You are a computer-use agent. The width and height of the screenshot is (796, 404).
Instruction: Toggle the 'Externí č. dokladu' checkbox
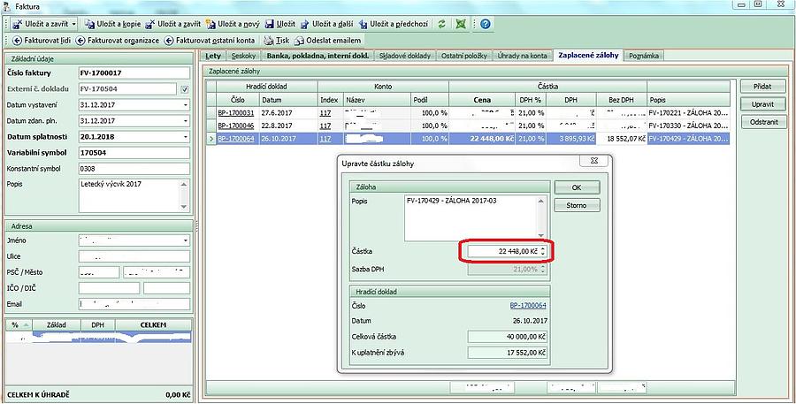[x=184, y=89]
